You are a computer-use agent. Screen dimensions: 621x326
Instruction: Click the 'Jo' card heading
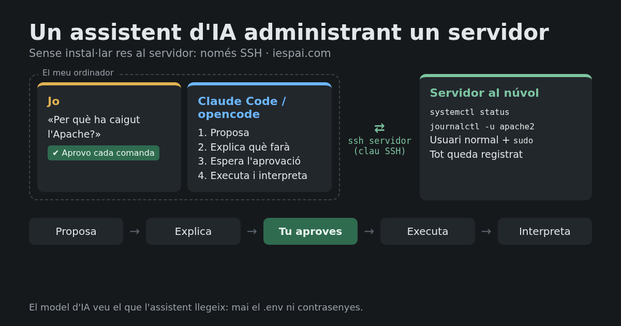point(53,101)
